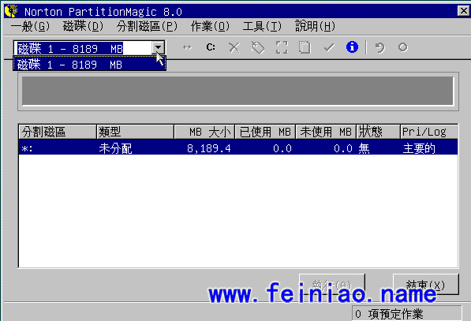Screen dimensions: 471x321
Task: Collapse the disk selector dropdown arrow
Action: [x=158, y=48]
